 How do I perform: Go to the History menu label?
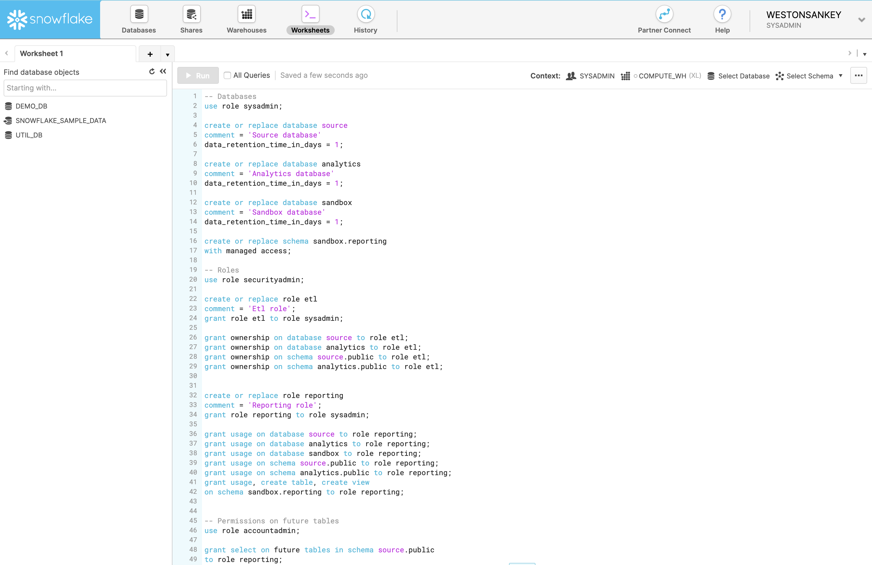point(366,30)
